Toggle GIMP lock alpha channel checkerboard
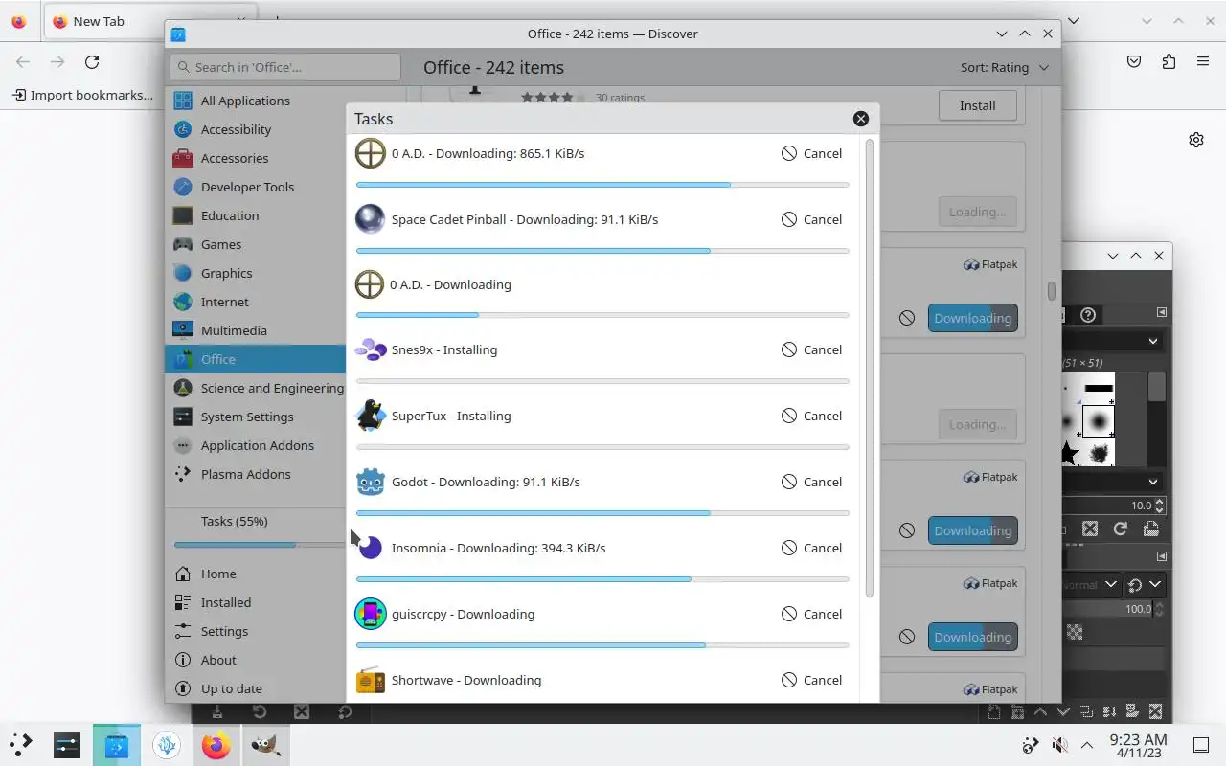This screenshot has width=1226, height=766. [1075, 632]
